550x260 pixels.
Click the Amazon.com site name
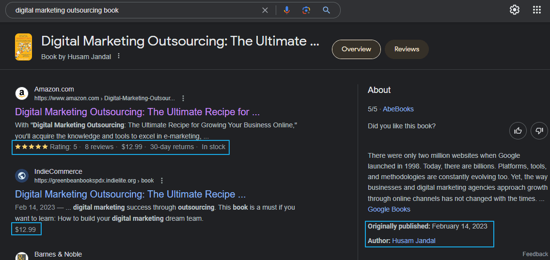(54, 90)
